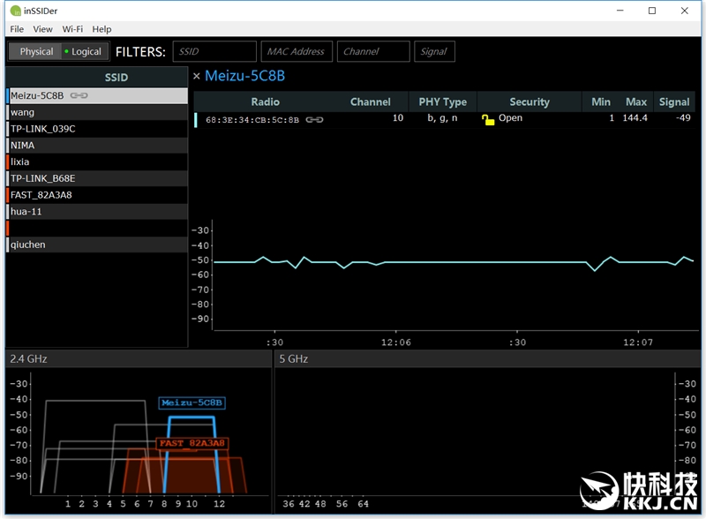
Task: Select the lixia network row
Action: coord(97,162)
